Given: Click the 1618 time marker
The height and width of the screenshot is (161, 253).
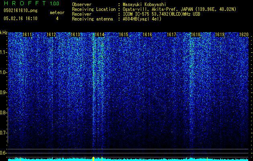Looking at the screenshot, I should pyautogui.click(x=195, y=35).
